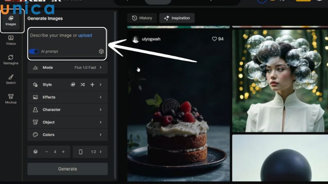Open the style gallery icon
The height and width of the screenshot is (184, 328).
point(73,85)
